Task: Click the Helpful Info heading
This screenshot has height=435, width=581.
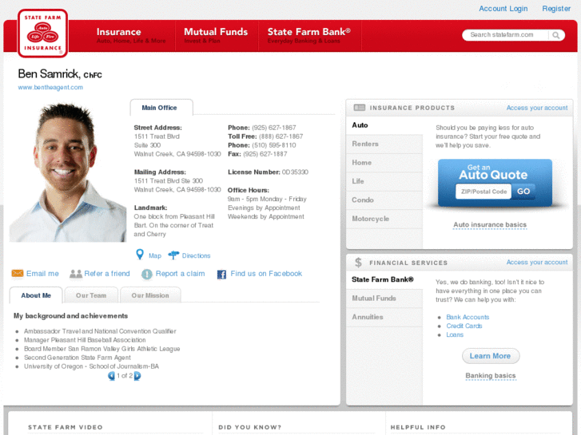Action: [x=418, y=427]
